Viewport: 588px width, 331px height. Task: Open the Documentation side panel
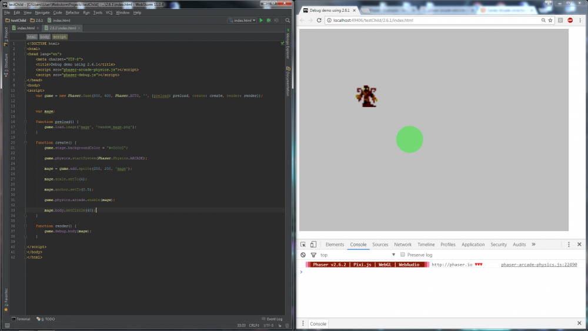pyautogui.click(x=288, y=81)
